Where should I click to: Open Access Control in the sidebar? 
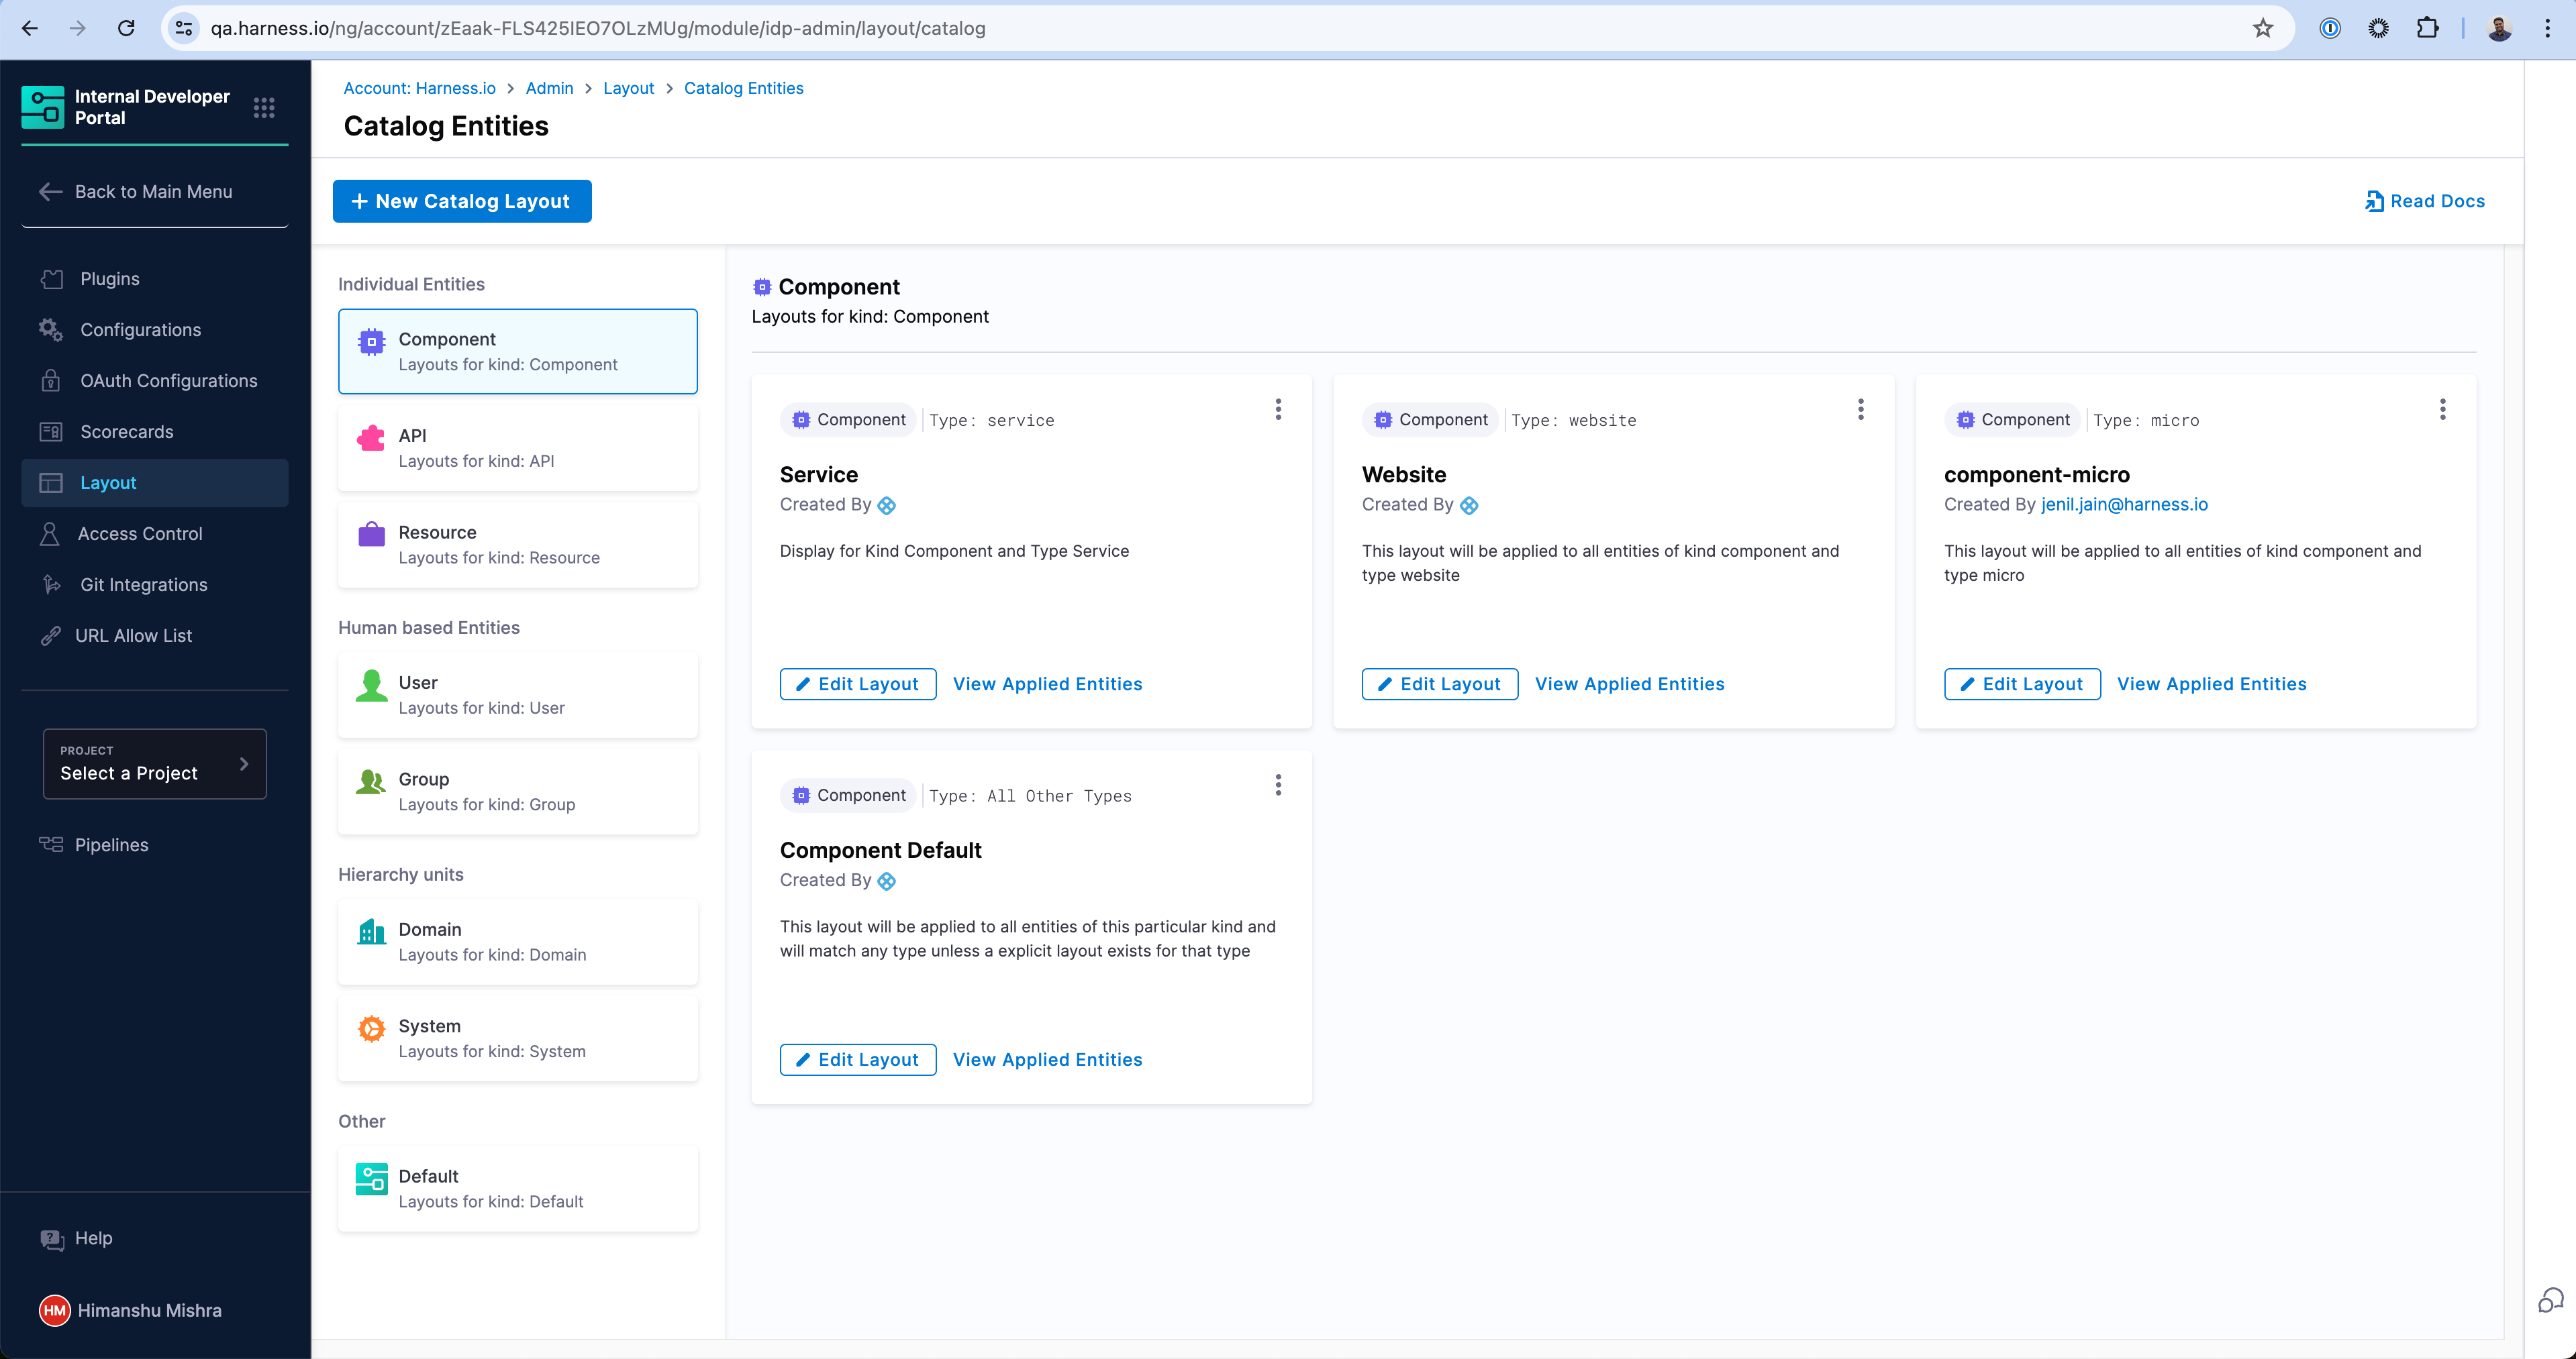139,534
